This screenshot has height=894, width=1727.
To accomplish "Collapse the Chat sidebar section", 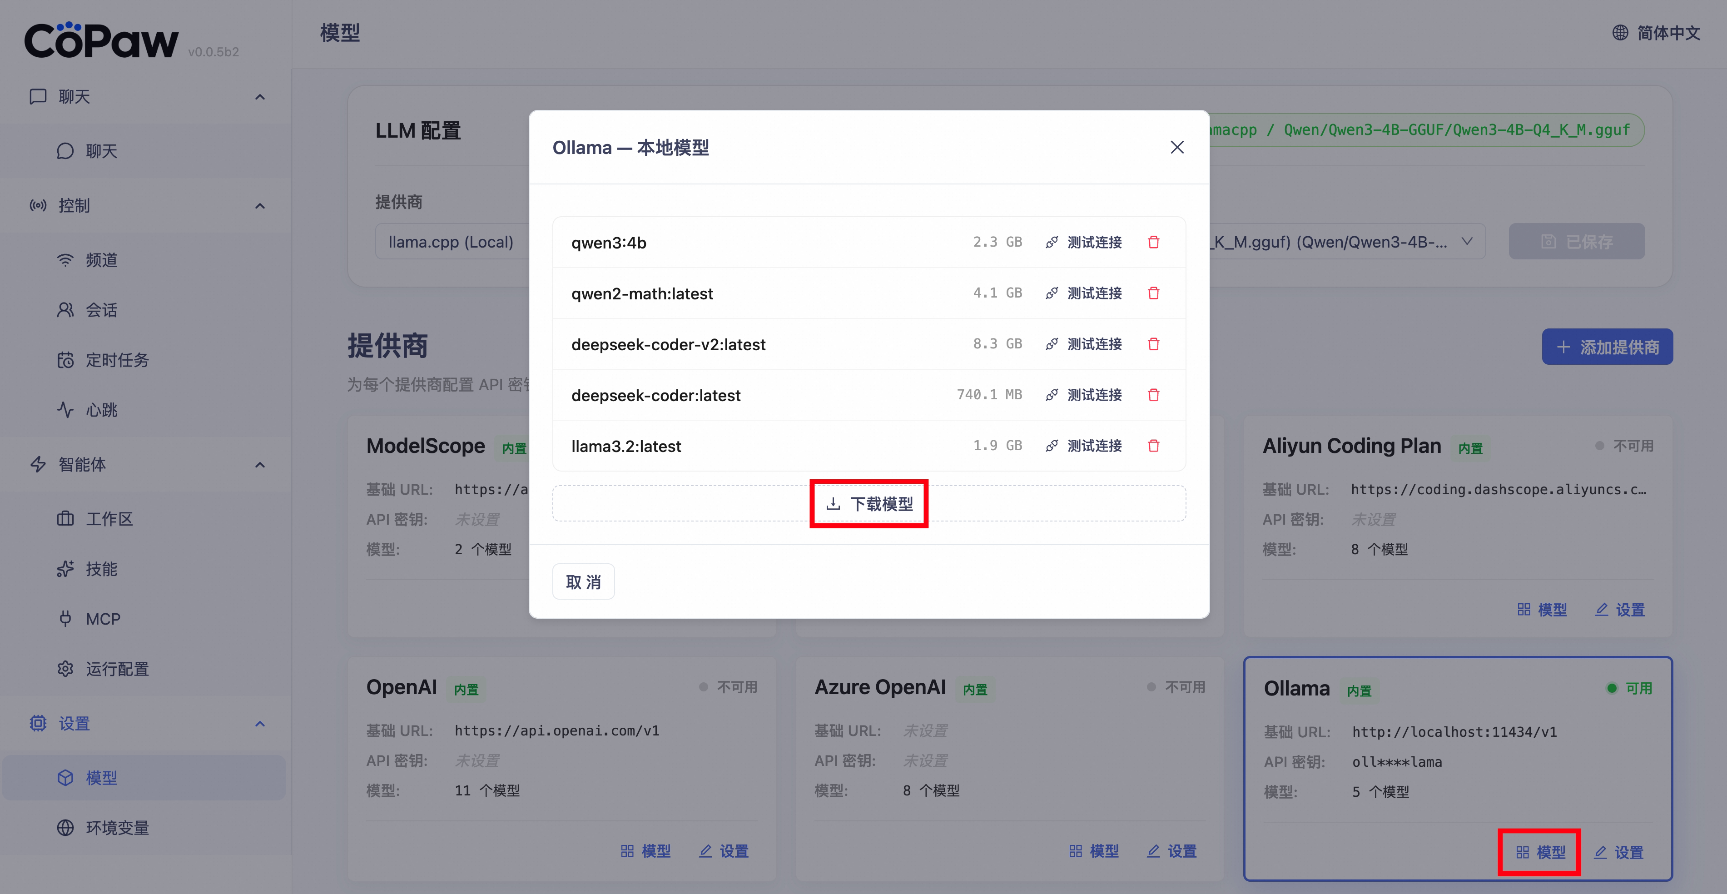I will pos(260,97).
